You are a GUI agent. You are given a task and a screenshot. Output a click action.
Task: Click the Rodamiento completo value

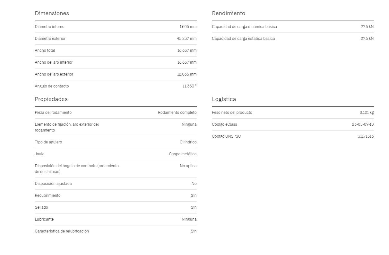coord(177,113)
